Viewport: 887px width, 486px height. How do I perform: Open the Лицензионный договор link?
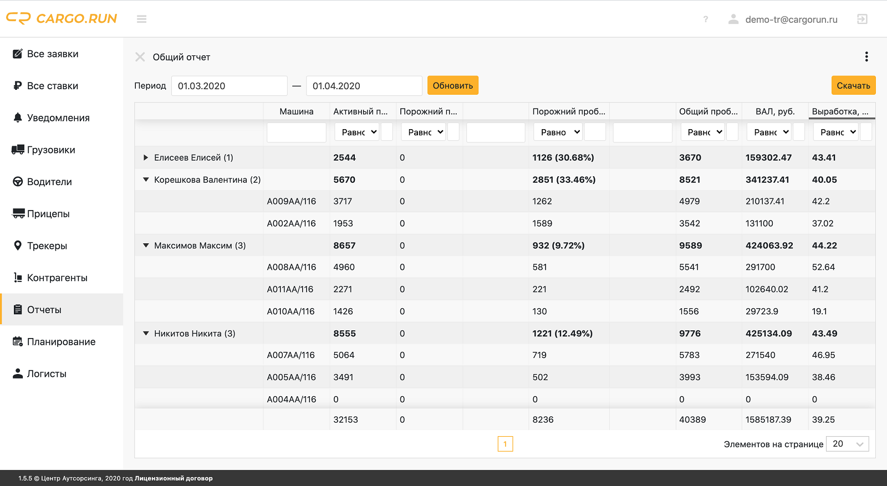(x=174, y=478)
